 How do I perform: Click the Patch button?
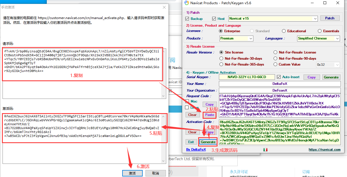(x=330, y=18)
